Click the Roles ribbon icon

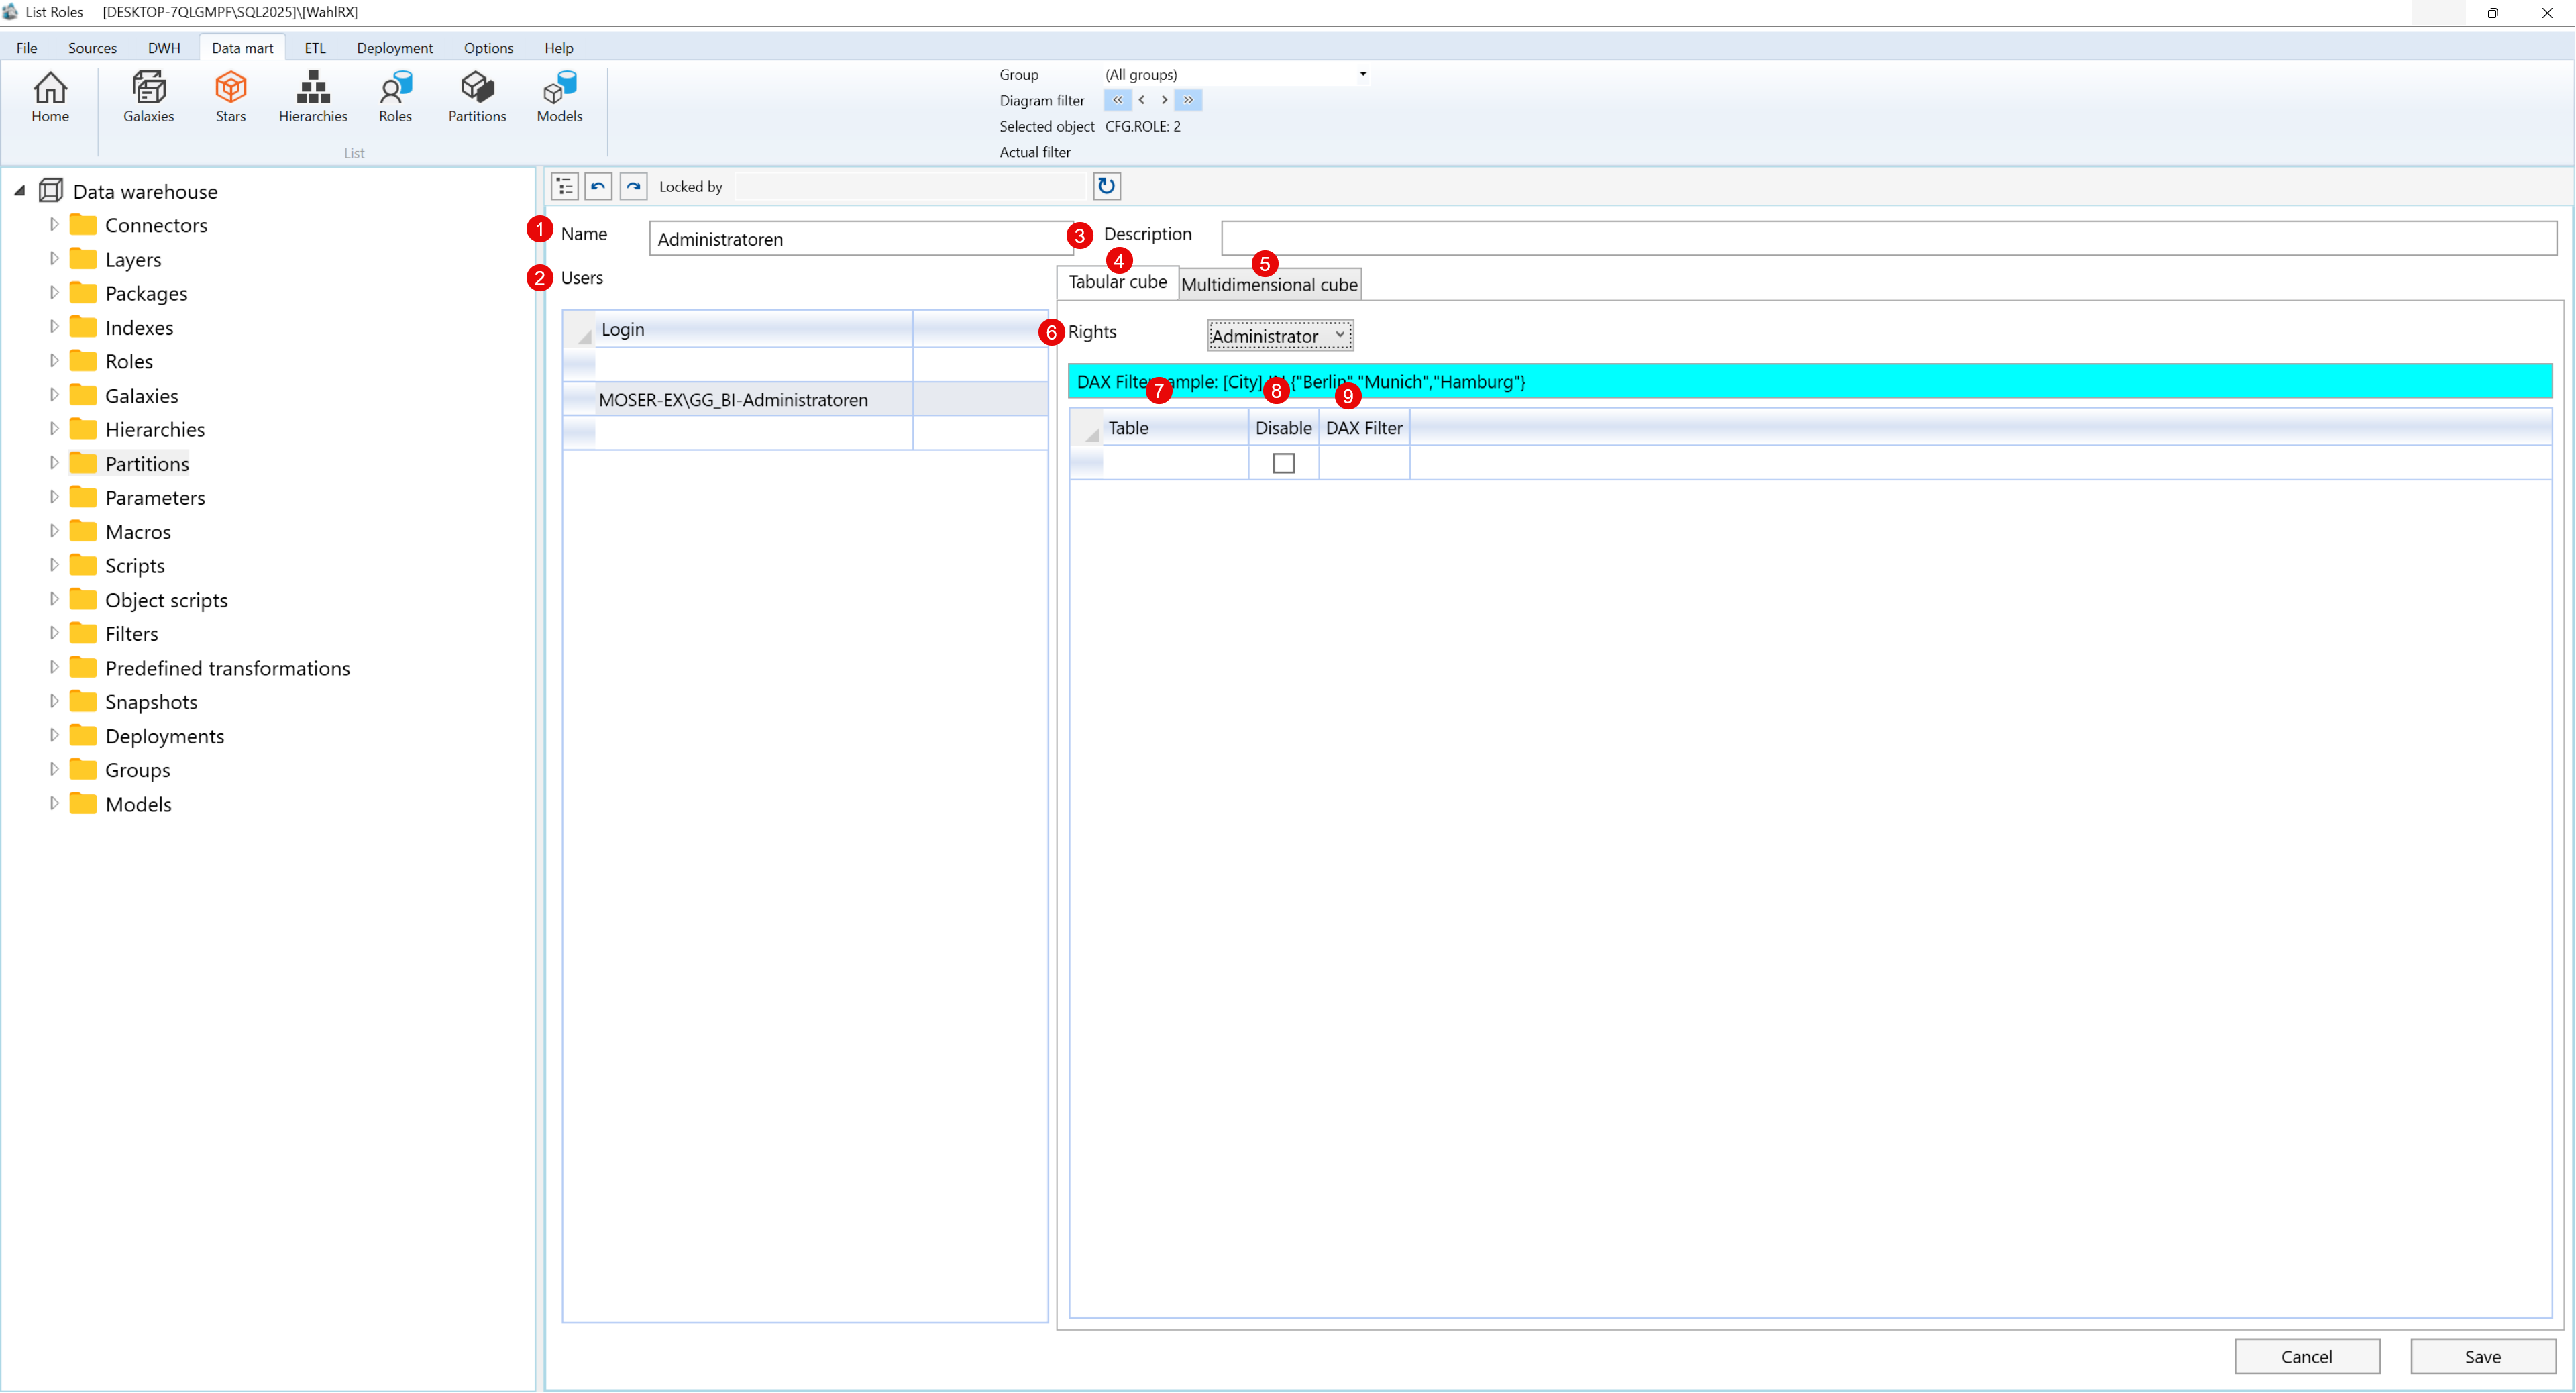(395, 96)
